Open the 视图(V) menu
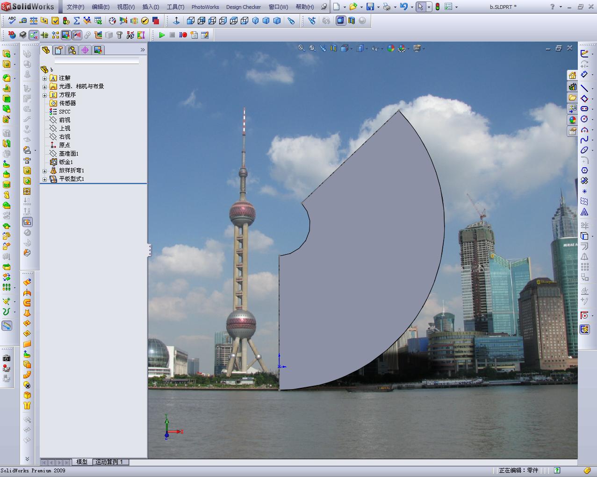This screenshot has height=477, width=597. tap(126, 7)
